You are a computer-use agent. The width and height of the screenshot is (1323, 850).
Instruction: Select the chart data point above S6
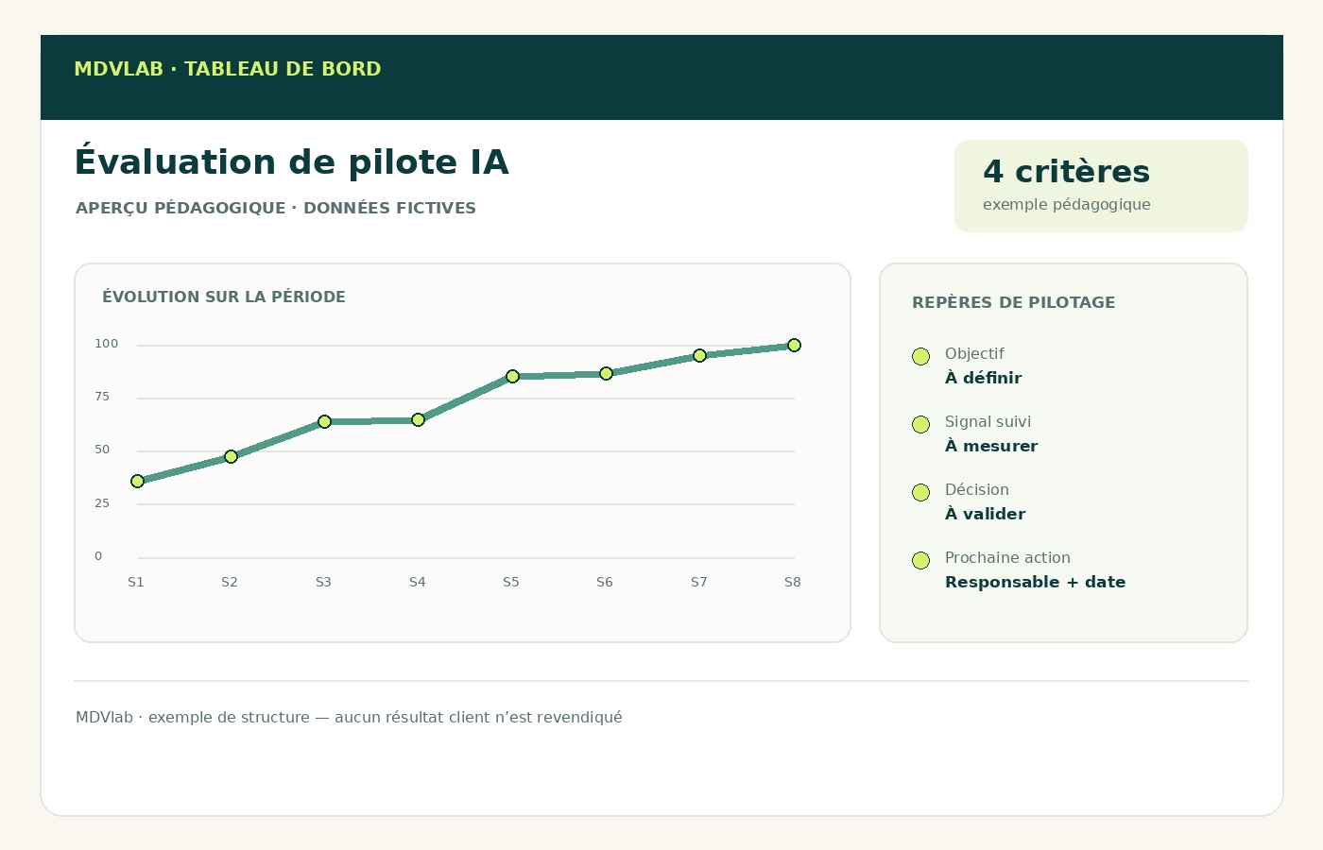[x=606, y=373]
